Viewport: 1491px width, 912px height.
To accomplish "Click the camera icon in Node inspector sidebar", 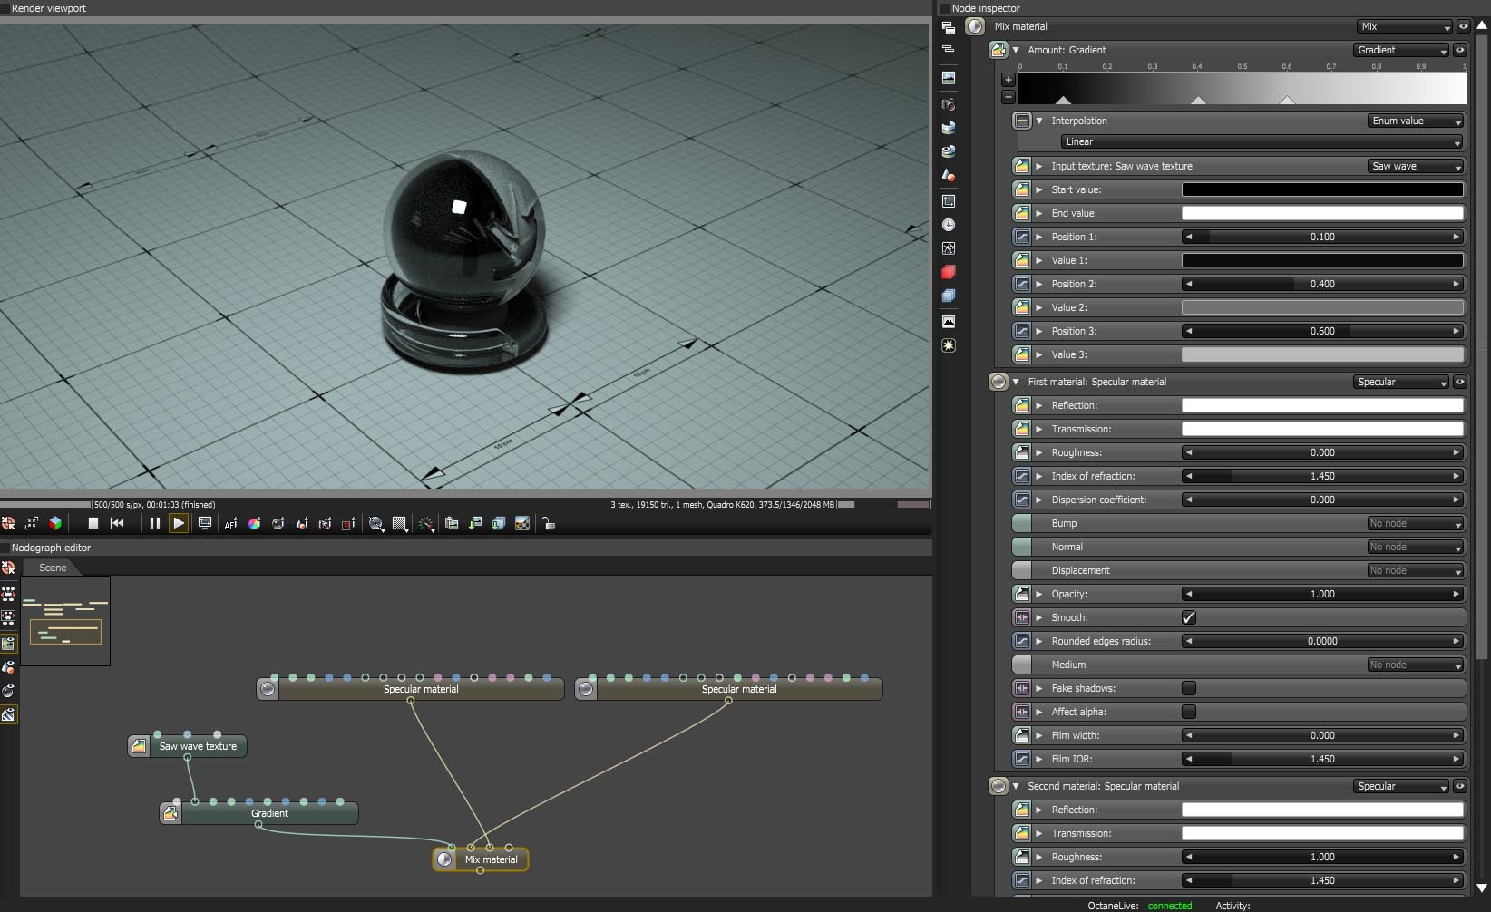I will coord(949,104).
